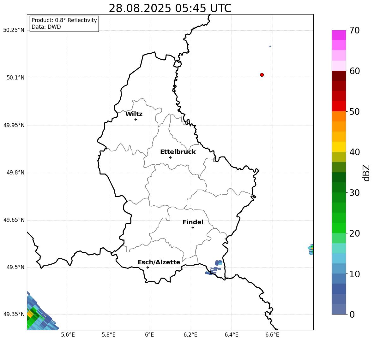Viewport: 374px width, 341px height.
Task: Click the 6°E longitude label
Action: (149, 335)
